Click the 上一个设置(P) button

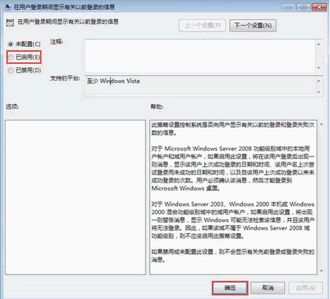[x=202, y=25]
